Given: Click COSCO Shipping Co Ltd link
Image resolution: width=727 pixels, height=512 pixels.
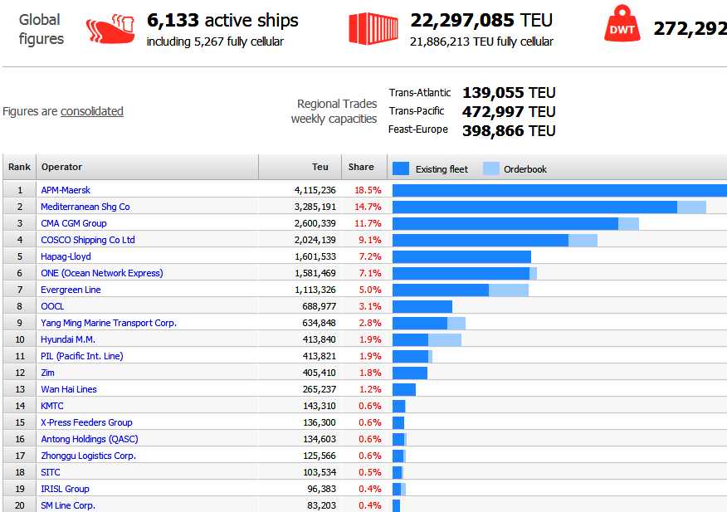Looking at the screenshot, I should click(88, 240).
